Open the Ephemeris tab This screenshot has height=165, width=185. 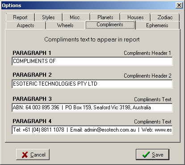point(157,25)
